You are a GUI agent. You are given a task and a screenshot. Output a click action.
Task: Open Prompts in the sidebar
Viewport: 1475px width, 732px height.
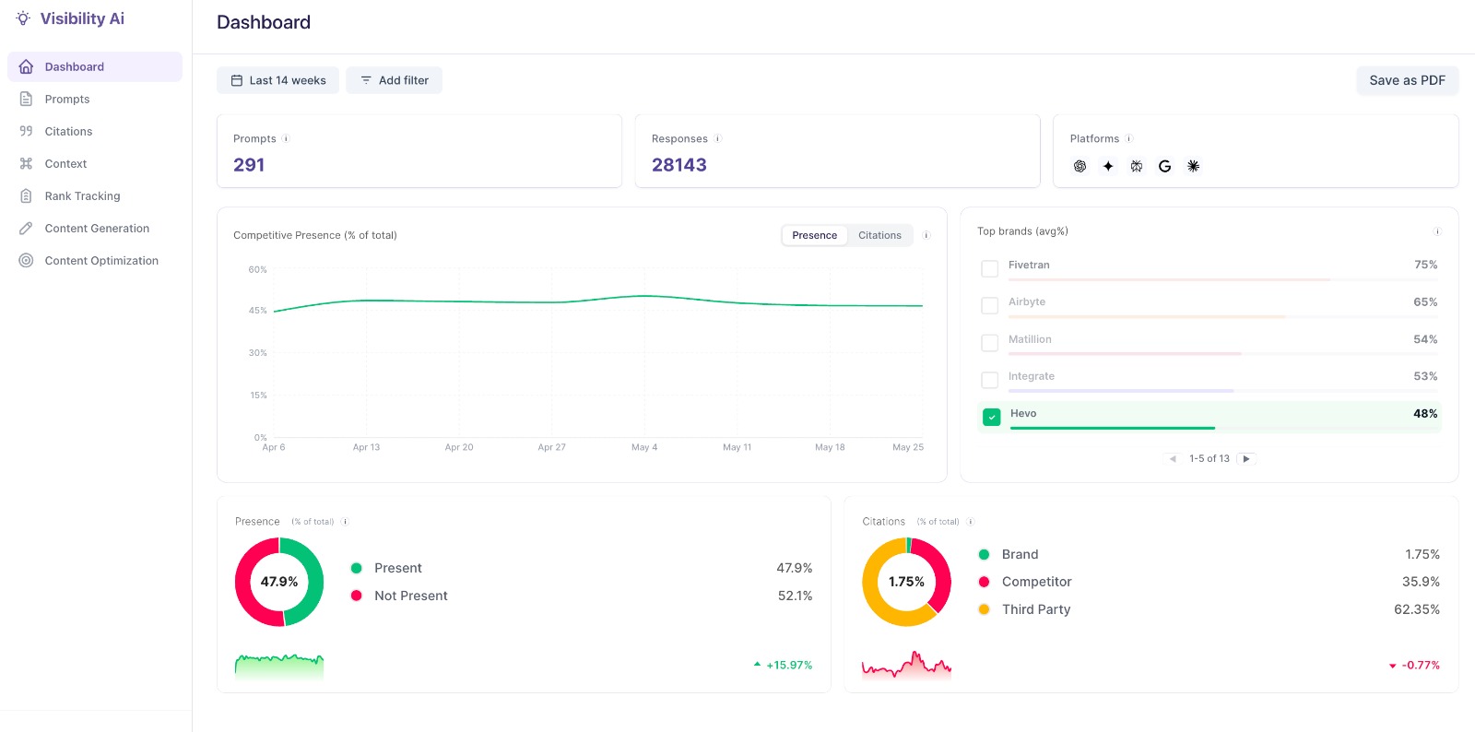pos(95,99)
